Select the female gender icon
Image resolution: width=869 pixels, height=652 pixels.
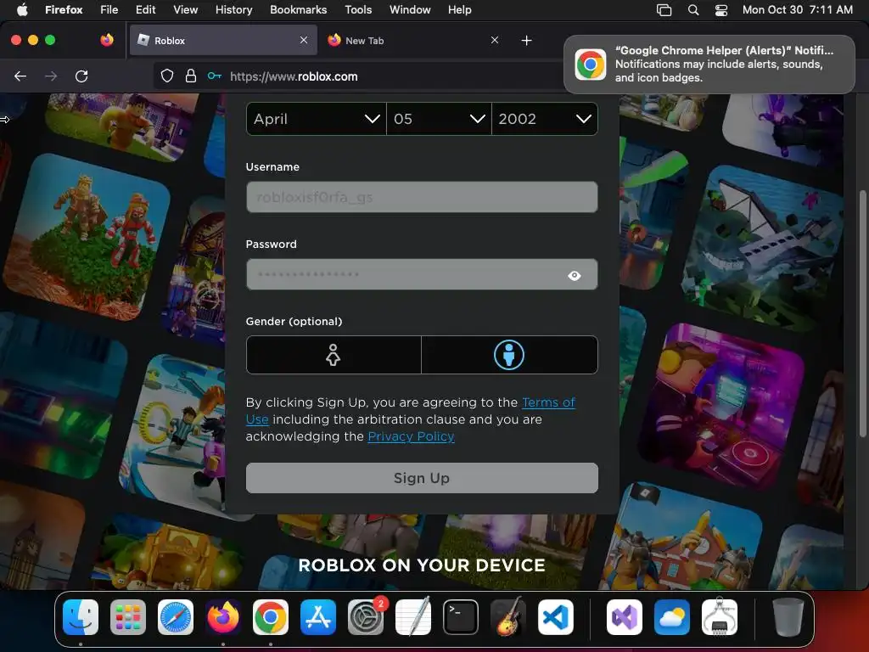[333, 355]
